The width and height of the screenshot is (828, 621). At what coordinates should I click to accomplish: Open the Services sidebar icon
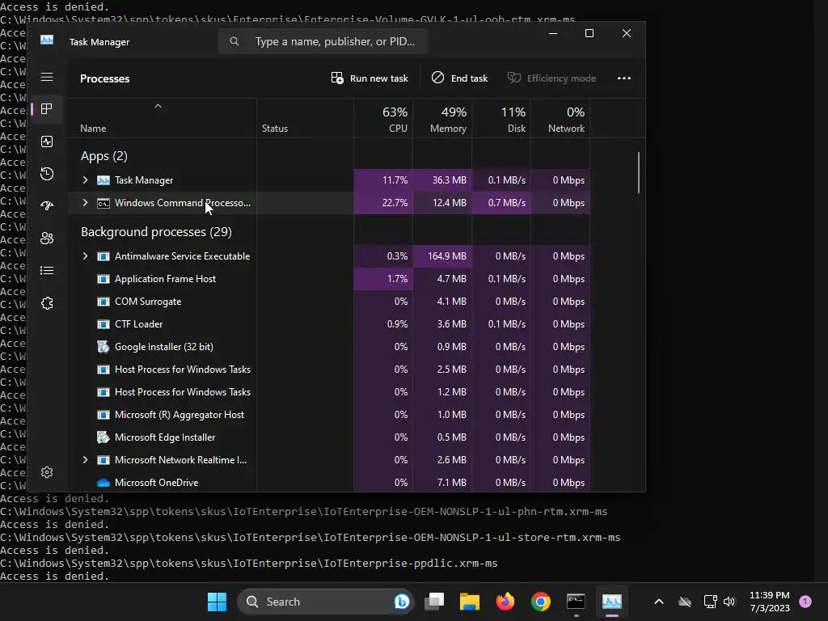click(47, 303)
